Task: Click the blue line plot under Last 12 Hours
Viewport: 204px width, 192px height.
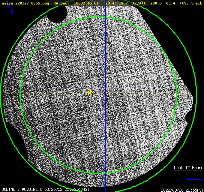Action: pos(195,180)
